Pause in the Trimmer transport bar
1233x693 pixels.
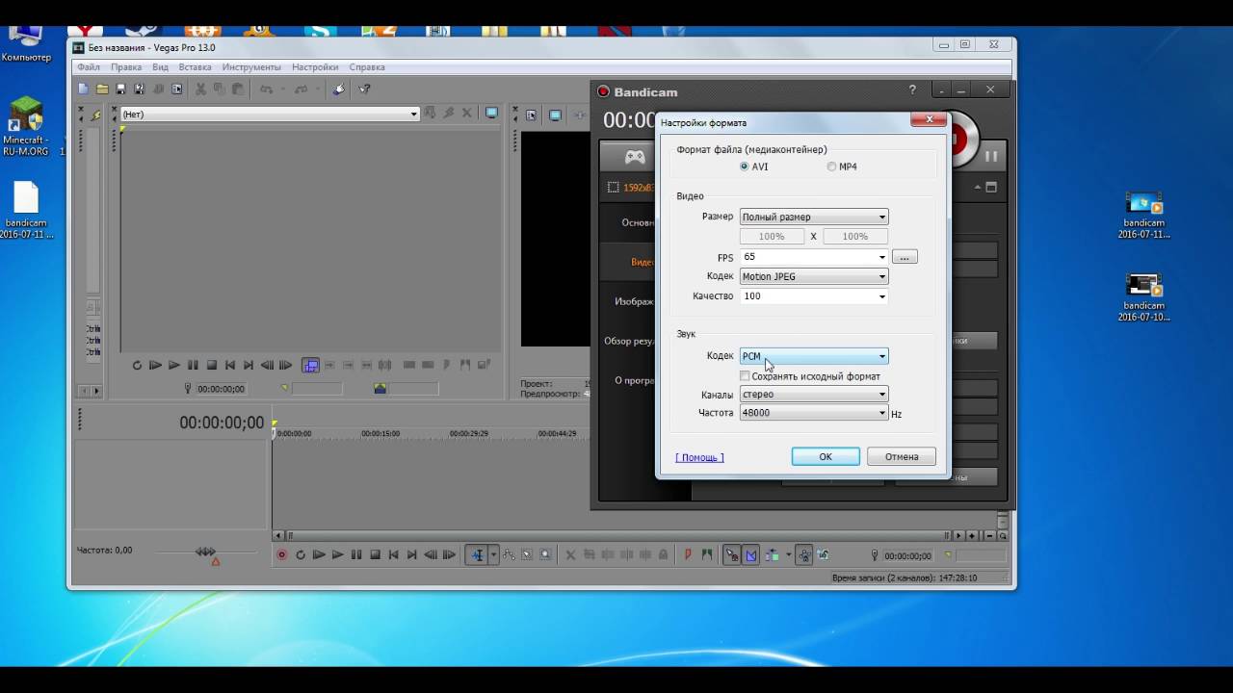(193, 365)
